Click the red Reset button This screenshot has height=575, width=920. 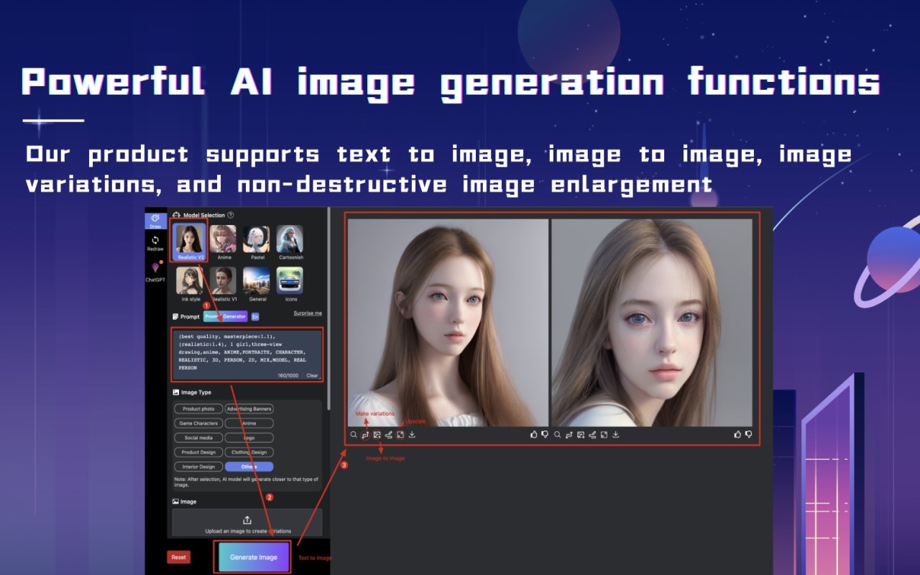click(x=178, y=557)
